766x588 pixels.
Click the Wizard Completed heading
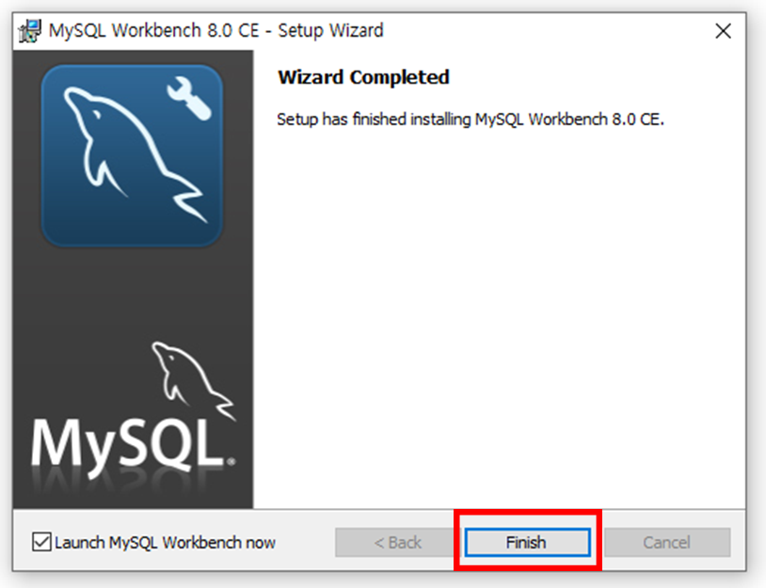(x=363, y=77)
